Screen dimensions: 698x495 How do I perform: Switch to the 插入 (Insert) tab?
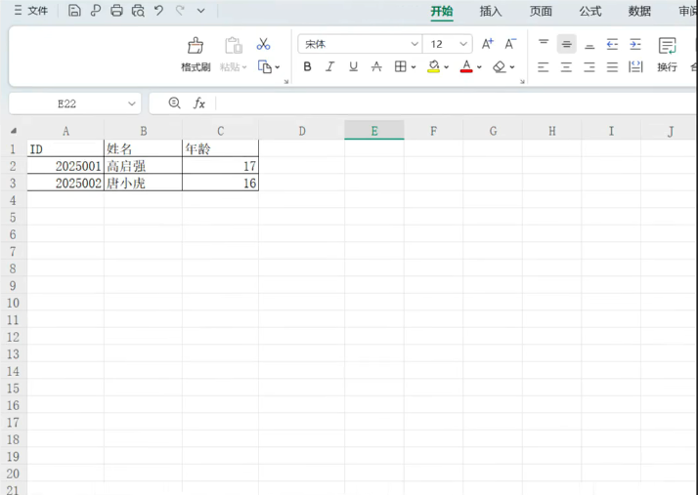[x=491, y=12]
